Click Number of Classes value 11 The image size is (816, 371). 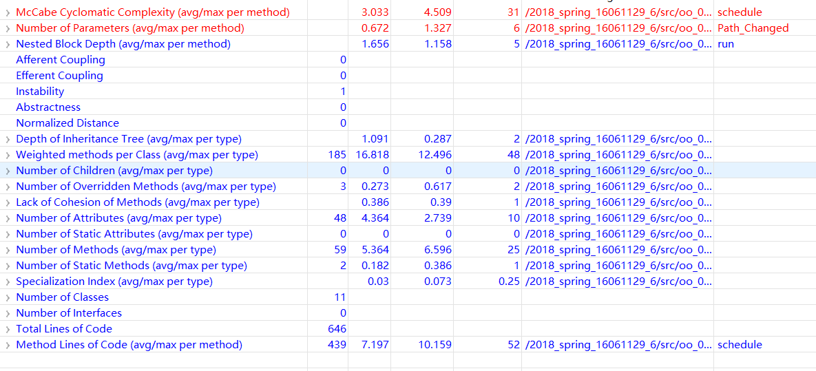click(x=340, y=297)
